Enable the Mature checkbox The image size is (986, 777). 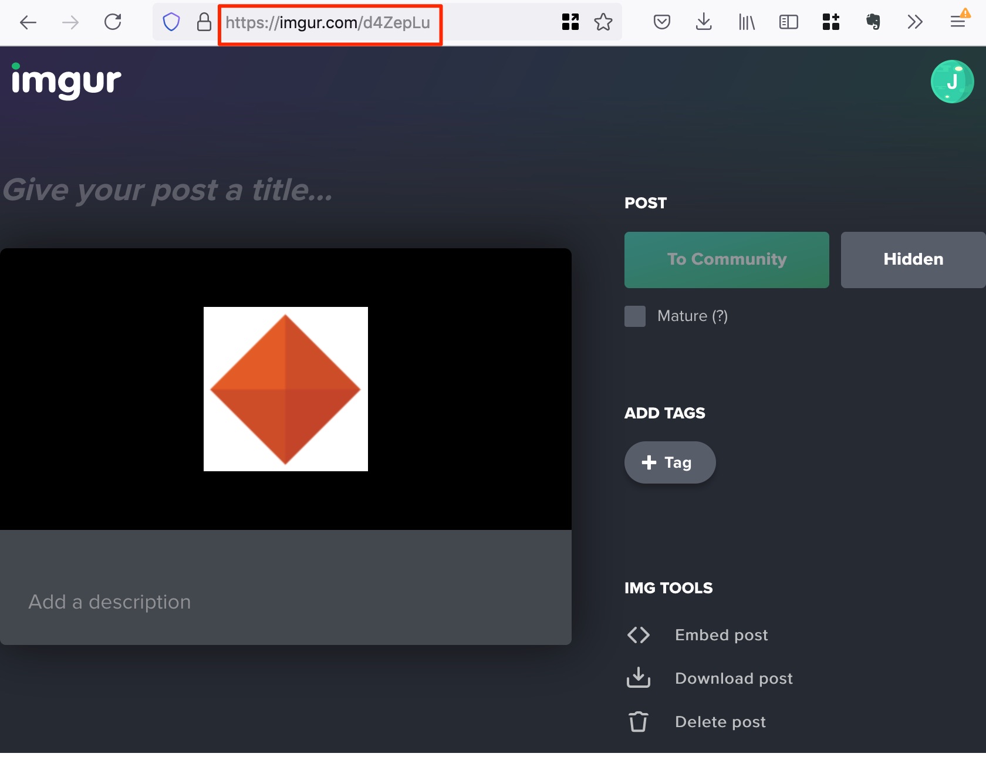pyautogui.click(x=634, y=316)
